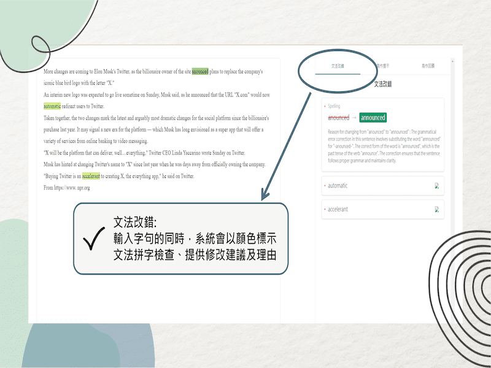
Task: Click the 'Spelling' label in the suggestion card
Action: [x=333, y=106]
